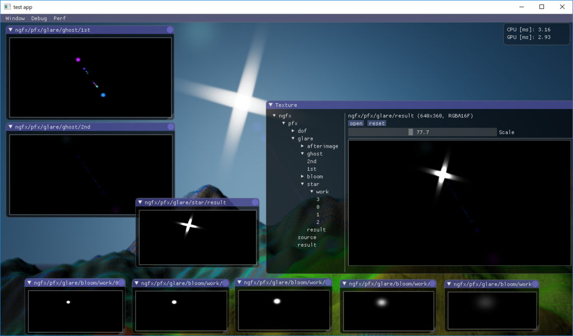Click the ngfx/pfx/glare/result (640x360, RGBA16F) label
Screen dimensions: 573x336
410,116
